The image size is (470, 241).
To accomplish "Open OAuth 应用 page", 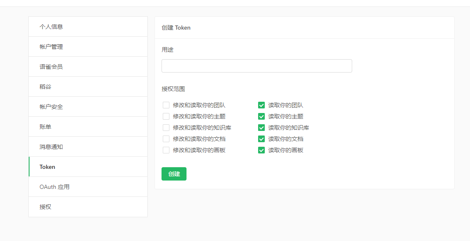I will [x=88, y=187].
